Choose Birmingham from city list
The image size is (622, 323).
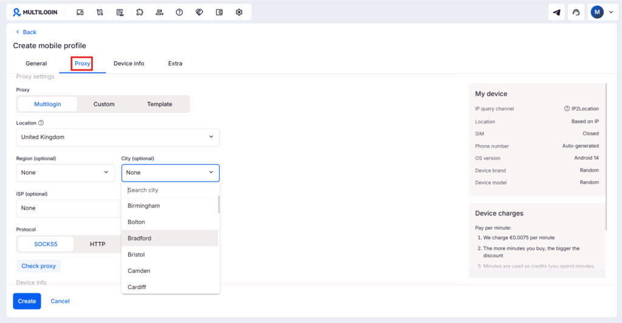tap(170, 206)
